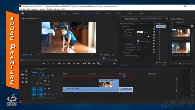Switch to the Color workspace tab
Screen dimensions: 195x110
[x=98, y=13]
